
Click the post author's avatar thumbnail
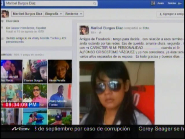(84, 30)
